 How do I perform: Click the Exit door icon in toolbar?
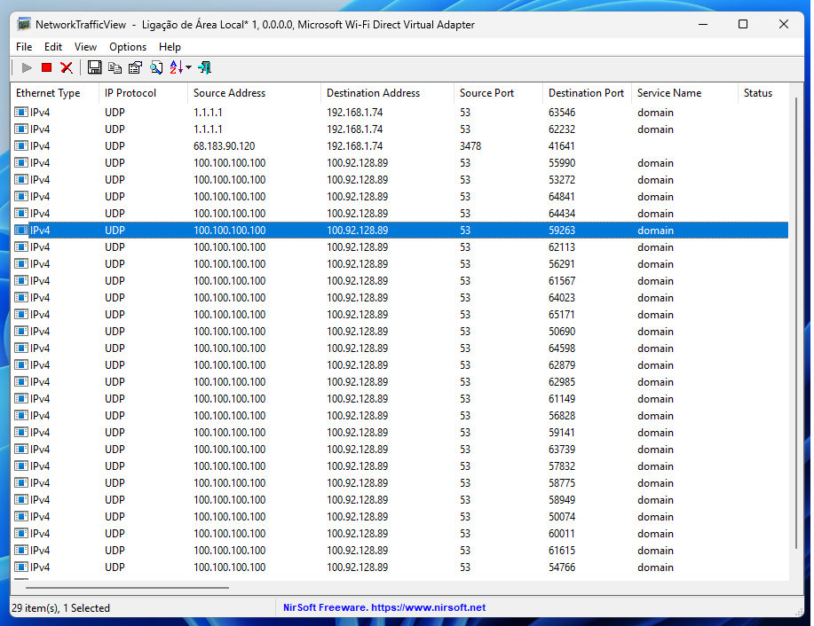(x=204, y=67)
